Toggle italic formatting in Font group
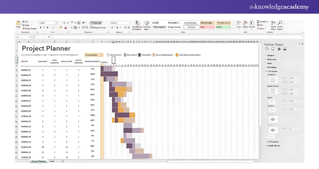Image resolution: width=319 pixels, height=169 pixels. (x=44, y=27)
